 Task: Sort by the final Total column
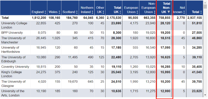(197, 12)
